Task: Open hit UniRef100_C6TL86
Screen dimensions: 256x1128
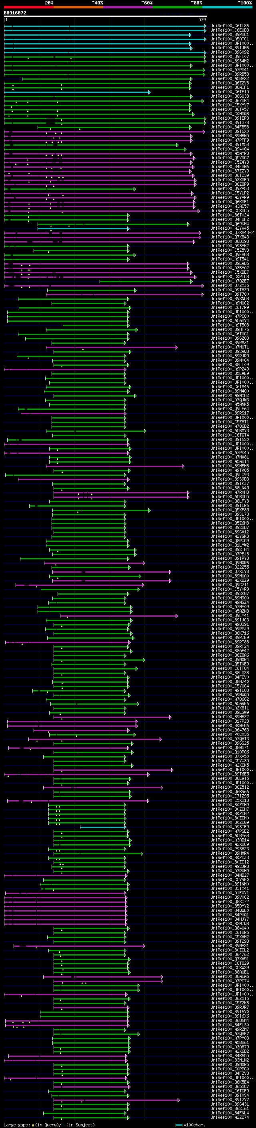Action: pos(230,26)
